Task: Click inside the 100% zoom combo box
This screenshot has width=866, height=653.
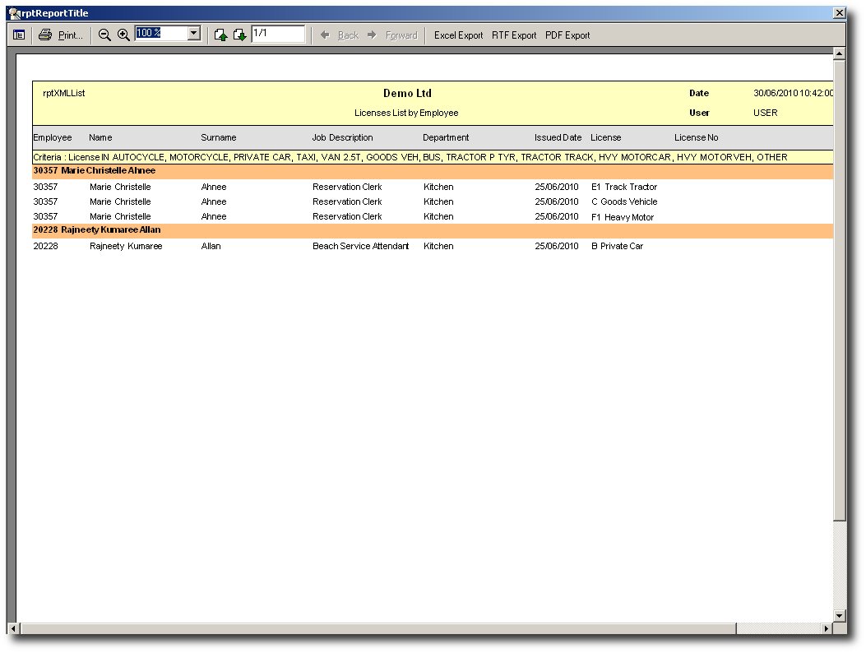Action: coord(161,34)
